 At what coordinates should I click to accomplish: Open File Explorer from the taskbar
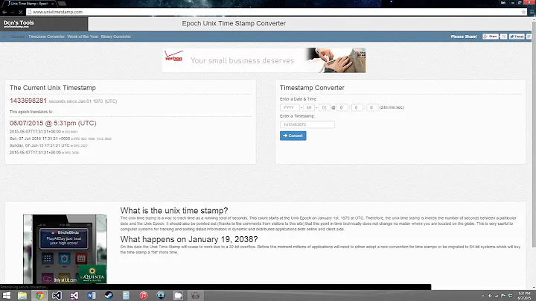pyautogui.click(x=22, y=296)
